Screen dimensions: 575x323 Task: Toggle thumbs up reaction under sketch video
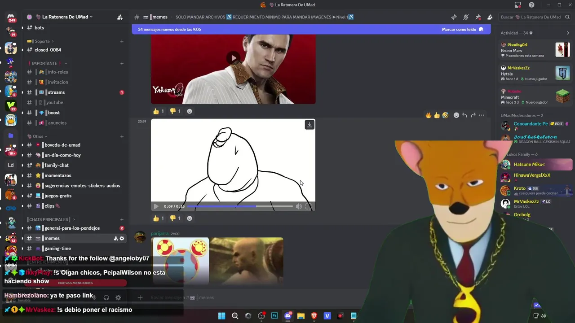pos(159,218)
